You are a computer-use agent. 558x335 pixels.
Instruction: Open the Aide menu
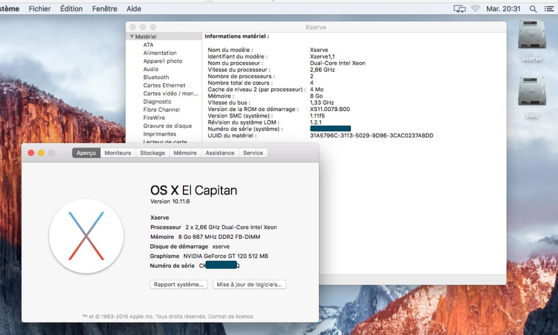point(134,9)
